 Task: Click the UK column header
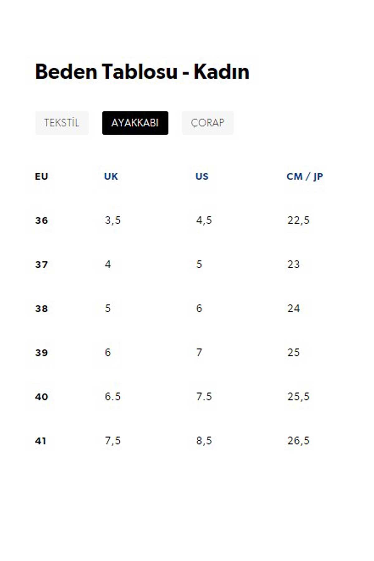pyautogui.click(x=111, y=176)
